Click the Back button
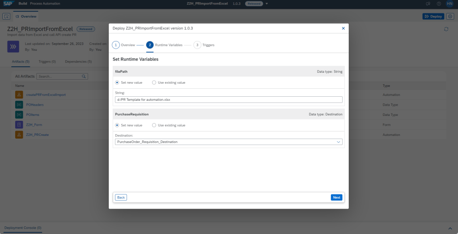This screenshot has height=234, width=458. pyautogui.click(x=121, y=197)
